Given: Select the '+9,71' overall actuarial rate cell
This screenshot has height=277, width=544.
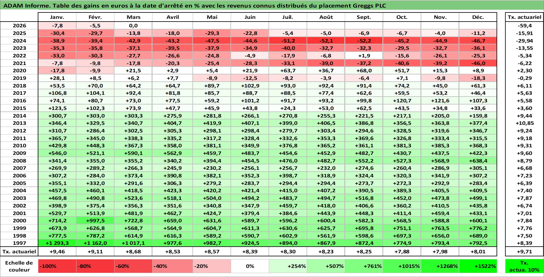Looking at the screenshot, I should pyautogui.click(x=524, y=251).
